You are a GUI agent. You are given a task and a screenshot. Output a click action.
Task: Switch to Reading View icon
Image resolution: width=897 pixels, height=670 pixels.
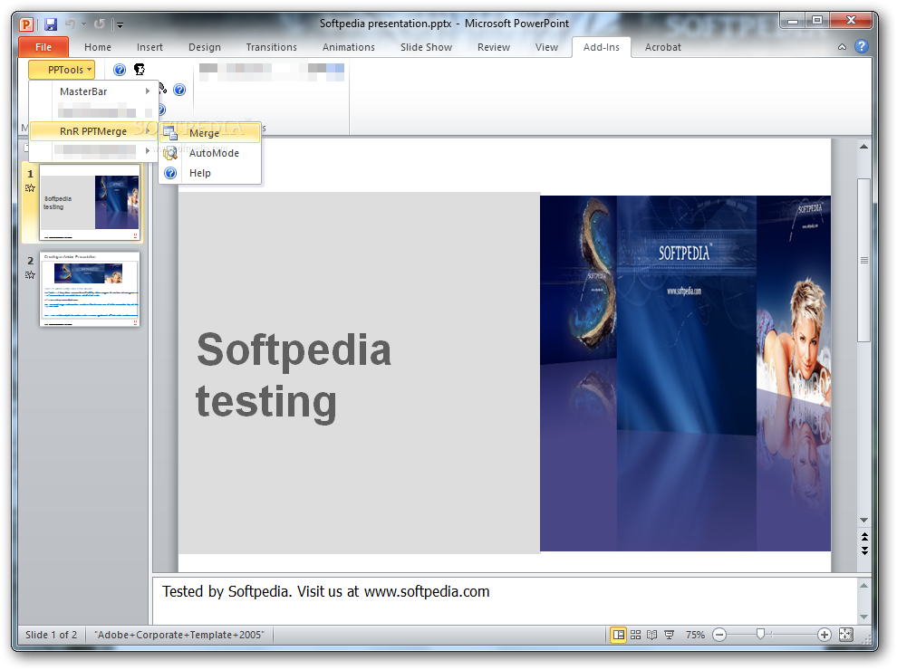(652, 635)
